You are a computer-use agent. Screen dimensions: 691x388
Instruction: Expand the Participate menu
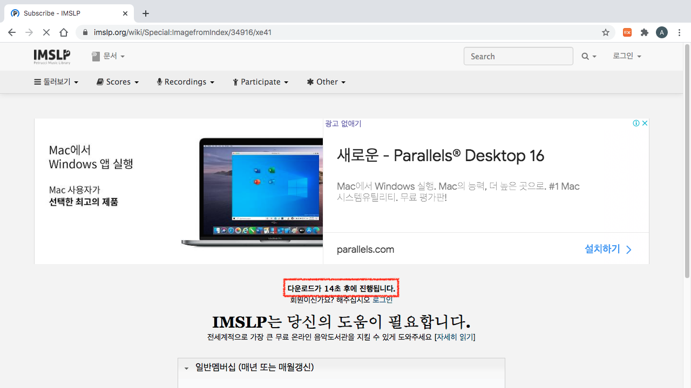pyautogui.click(x=261, y=82)
